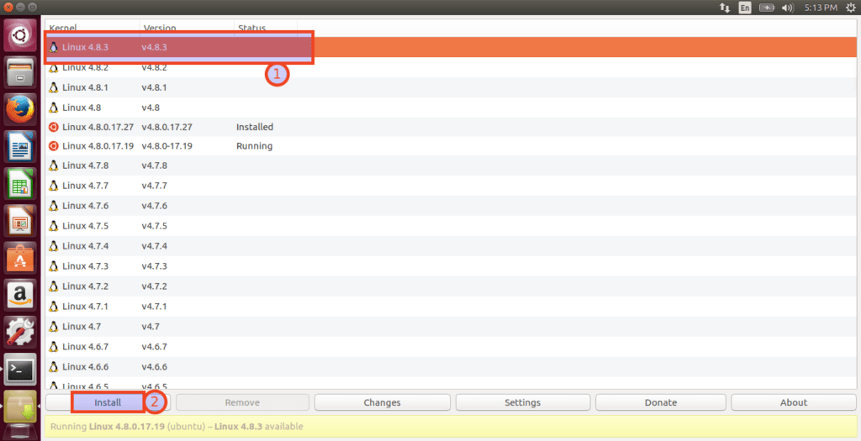861x441 pixels.
Task: Open the kernel tool Settings button
Action: (x=522, y=402)
